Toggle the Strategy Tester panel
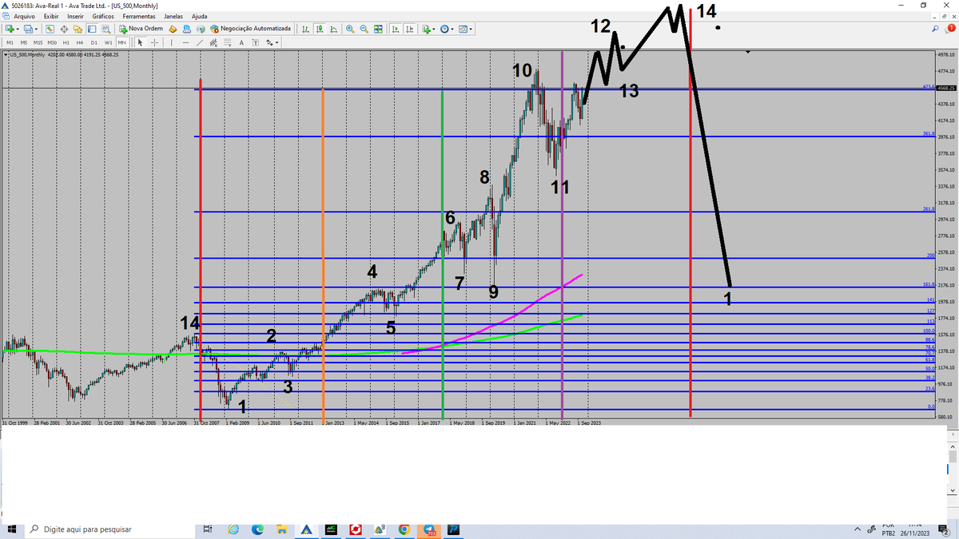This screenshot has height=539, width=959. pos(105,29)
